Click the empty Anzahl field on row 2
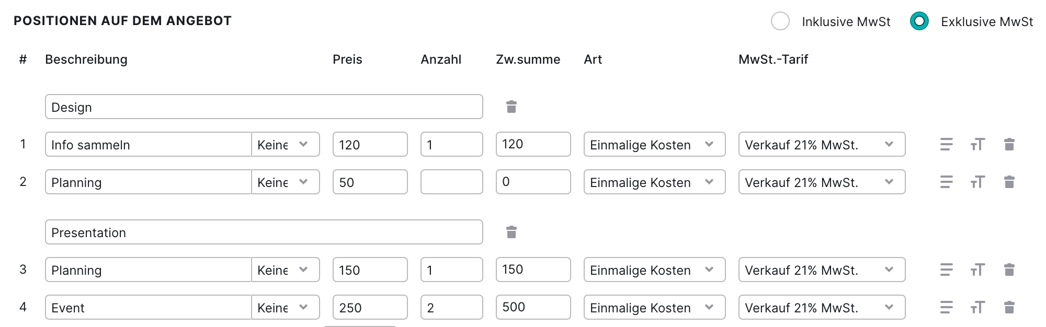This screenshot has height=327, width=1046. click(x=451, y=182)
